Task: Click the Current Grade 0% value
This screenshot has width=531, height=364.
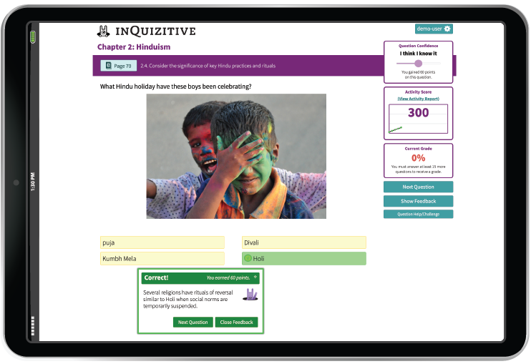Action: [x=418, y=158]
